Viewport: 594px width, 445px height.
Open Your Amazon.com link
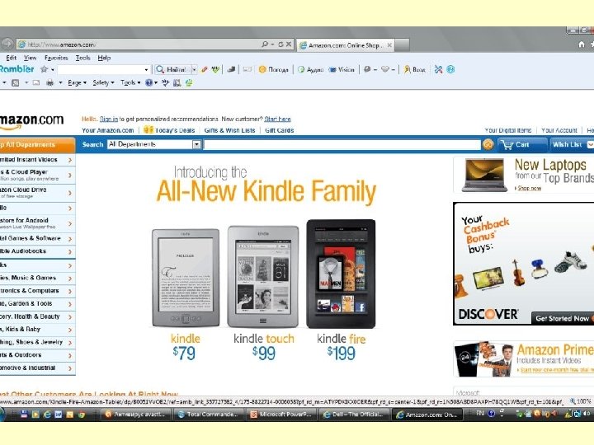pyautogui.click(x=107, y=130)
